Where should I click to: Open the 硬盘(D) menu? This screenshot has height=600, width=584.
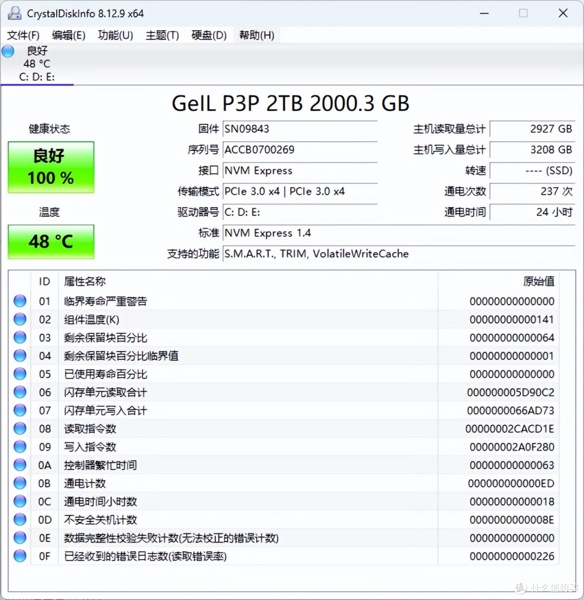click(x=209, y=35)
